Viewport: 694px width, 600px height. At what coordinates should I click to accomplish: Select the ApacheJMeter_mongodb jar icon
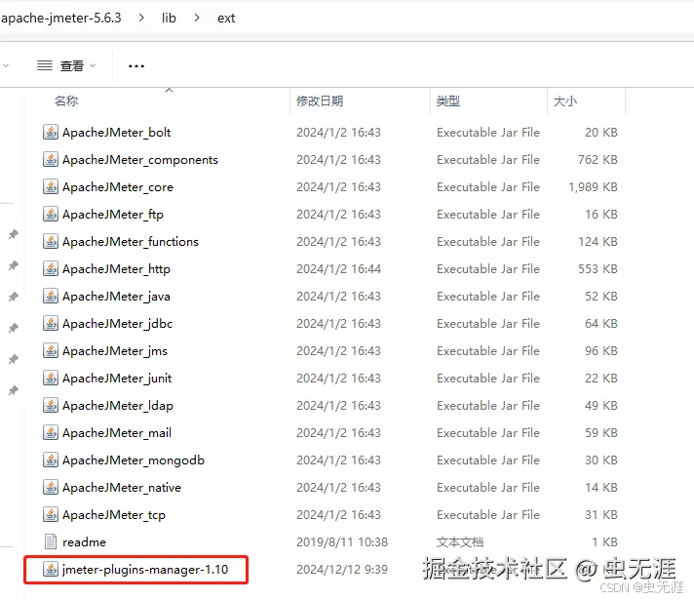(51, 460)
